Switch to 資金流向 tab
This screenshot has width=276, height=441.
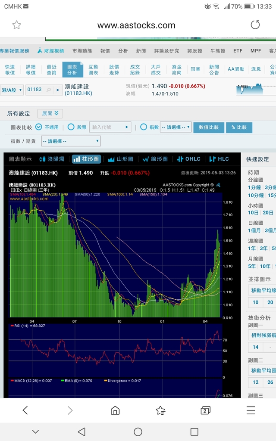coord(176,70)
